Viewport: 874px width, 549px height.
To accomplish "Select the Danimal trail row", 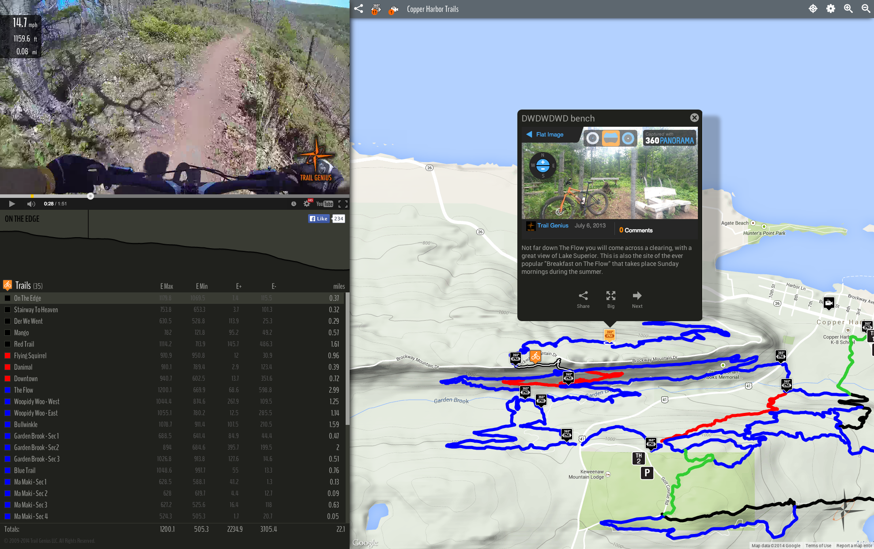I will [x=172, y=367].
